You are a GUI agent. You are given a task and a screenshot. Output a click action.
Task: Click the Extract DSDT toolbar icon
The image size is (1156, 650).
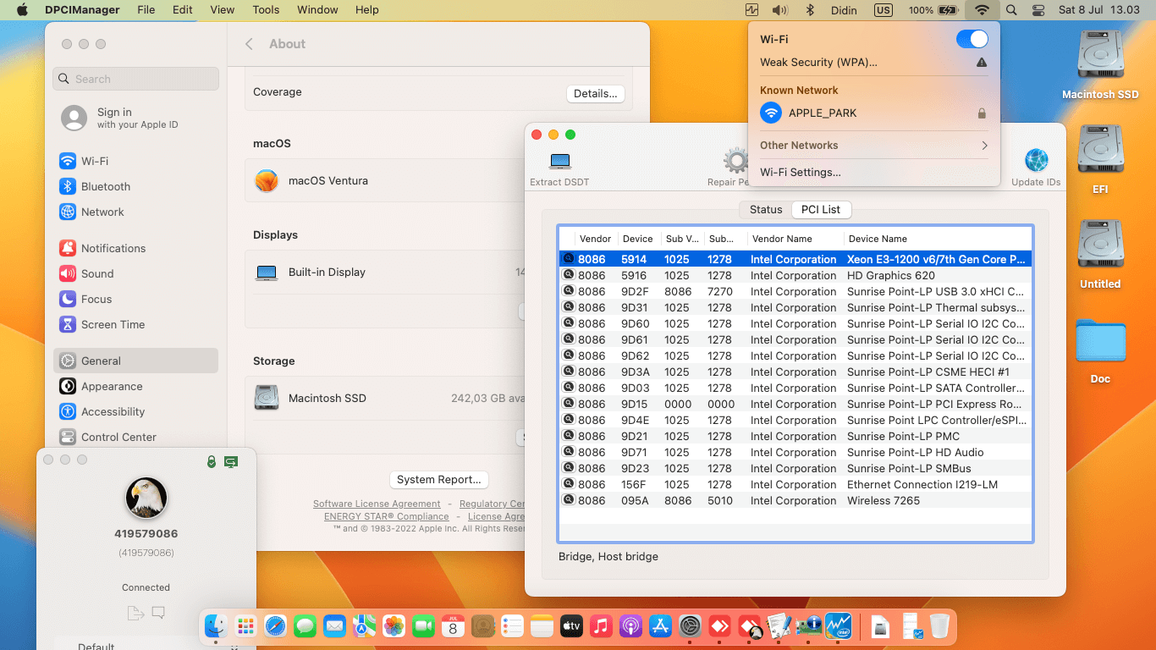pos(559,162)
